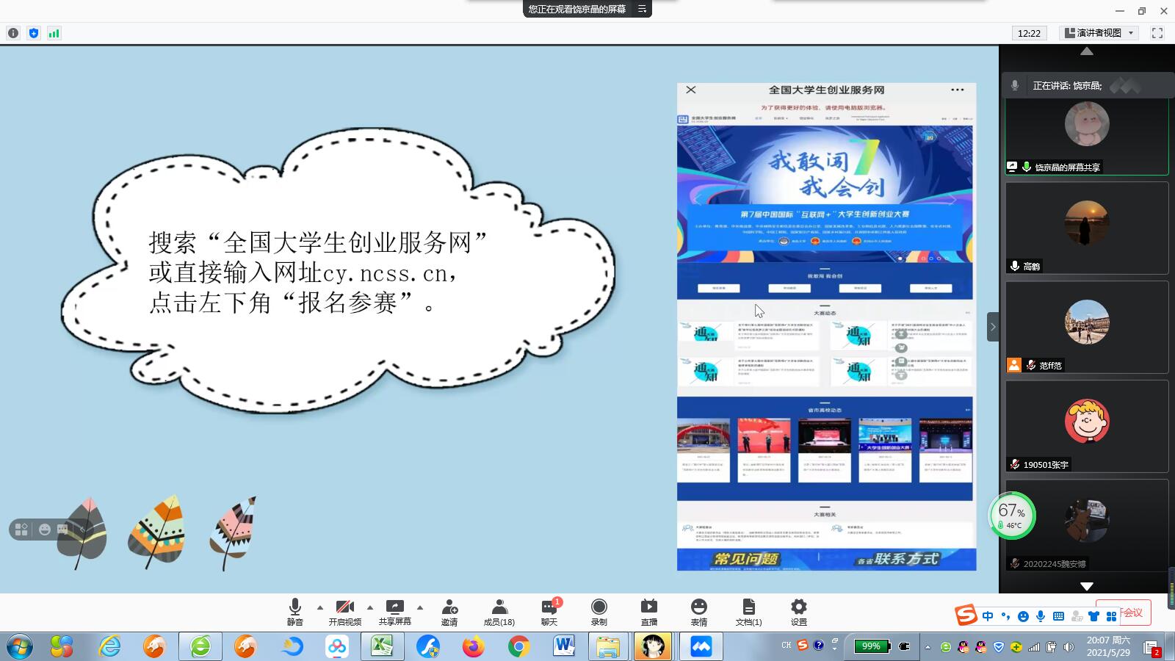The height and width of the screenshot is (661, 1175).
Task: Open 设置 settings gear
Action: click(798, 611)
